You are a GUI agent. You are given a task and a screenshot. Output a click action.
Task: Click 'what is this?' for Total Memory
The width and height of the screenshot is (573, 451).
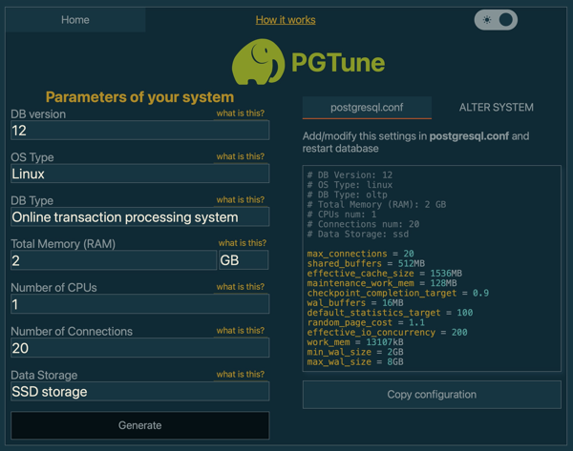click(x=243, y=243)
